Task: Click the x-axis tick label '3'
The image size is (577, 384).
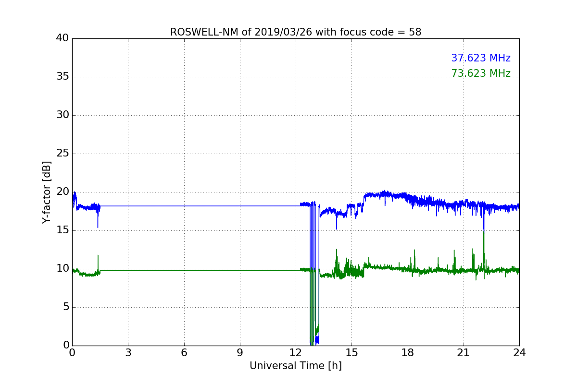Action: pyautogui.click(x=128, y=352)
